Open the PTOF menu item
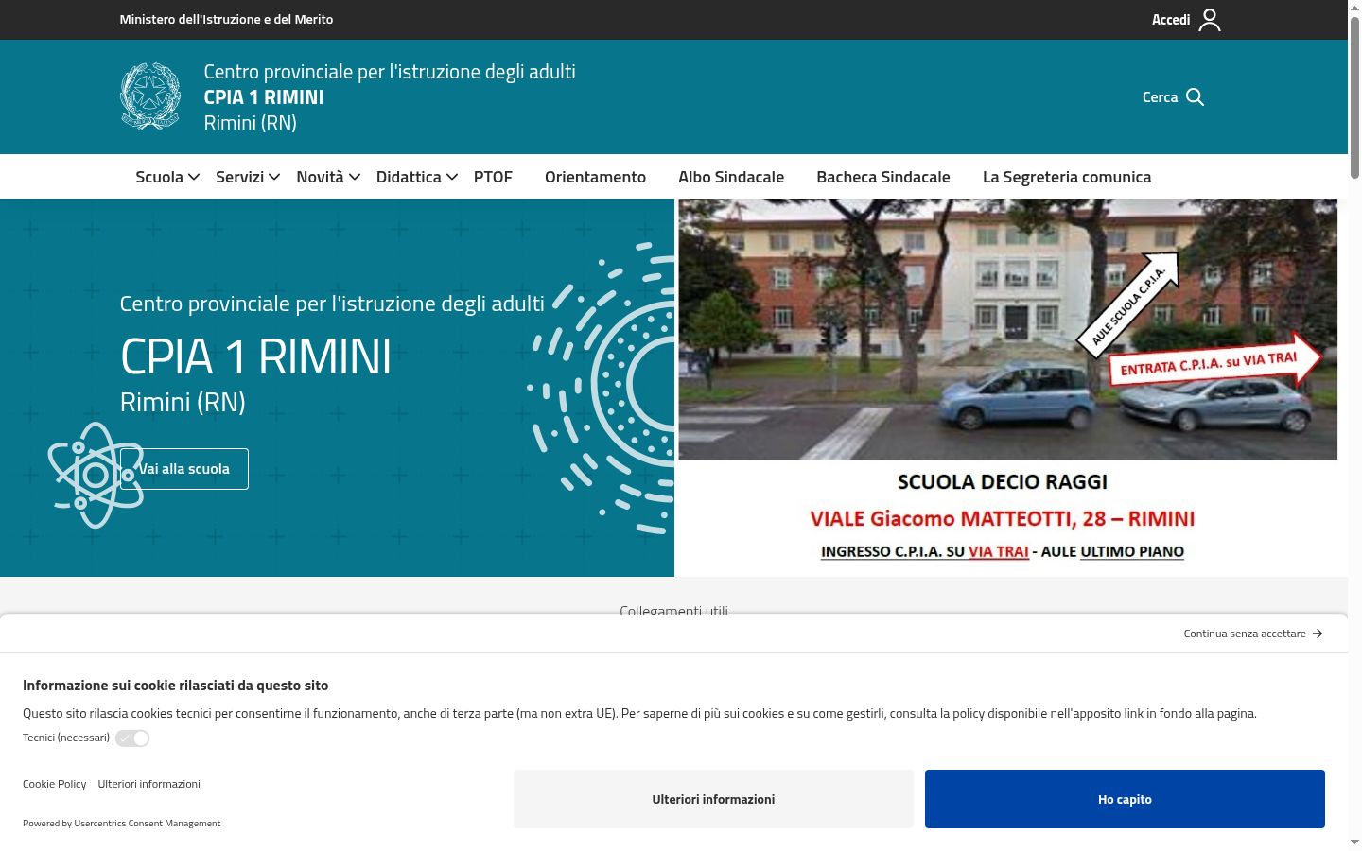This screenshot has height=851, width=1362. [493, 177]
